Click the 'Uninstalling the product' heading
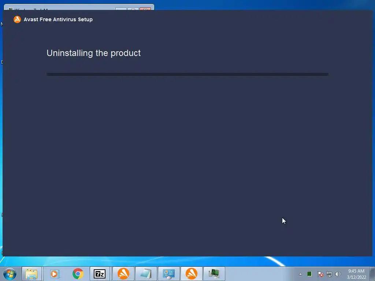 click(93, 53)
